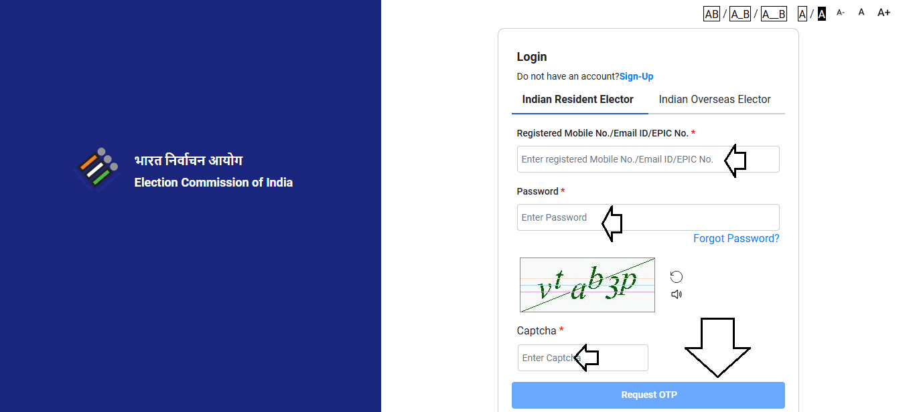Viewport: 915px width, 412px height.
Task: Decrease font size with A-
Action: [x=841, y=13]
